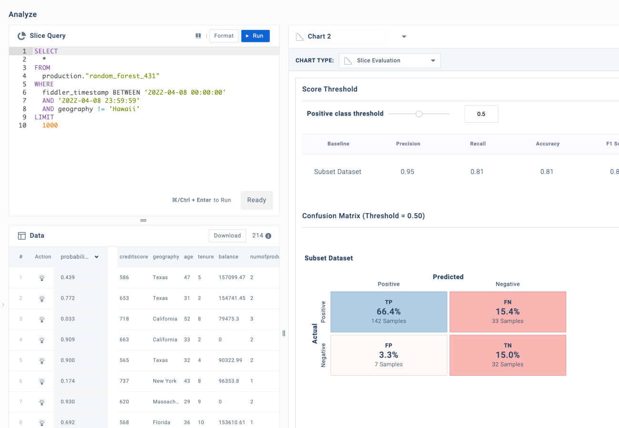Click the threshold value input showing 0.5
619x428 pixels.
[481, 114]
